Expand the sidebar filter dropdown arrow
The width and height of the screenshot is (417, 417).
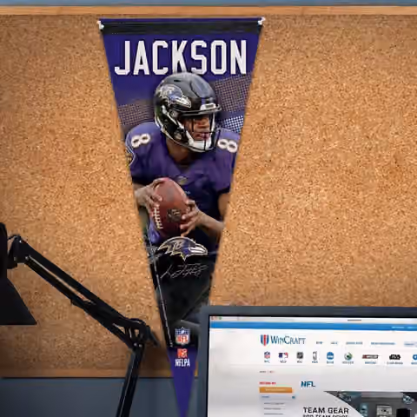click(x=294, y=397)
